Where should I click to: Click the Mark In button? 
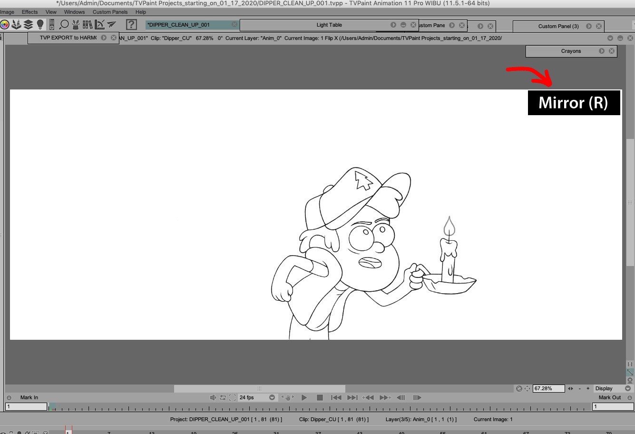click(x=29, y=397)
